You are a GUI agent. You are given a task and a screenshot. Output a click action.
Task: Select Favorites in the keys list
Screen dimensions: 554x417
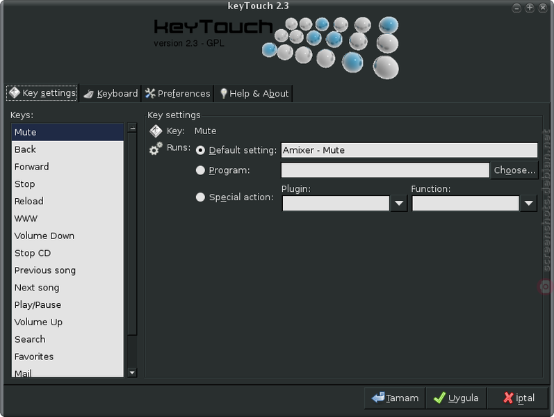tap(67, 357)
